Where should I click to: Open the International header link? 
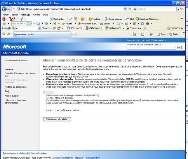pyautogui.click(x=160, y=40)
